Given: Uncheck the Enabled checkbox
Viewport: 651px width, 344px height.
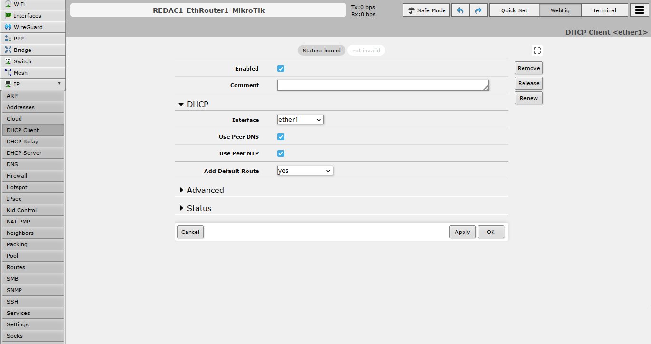Looking at the screenshot, I should (x=281, y=69).
